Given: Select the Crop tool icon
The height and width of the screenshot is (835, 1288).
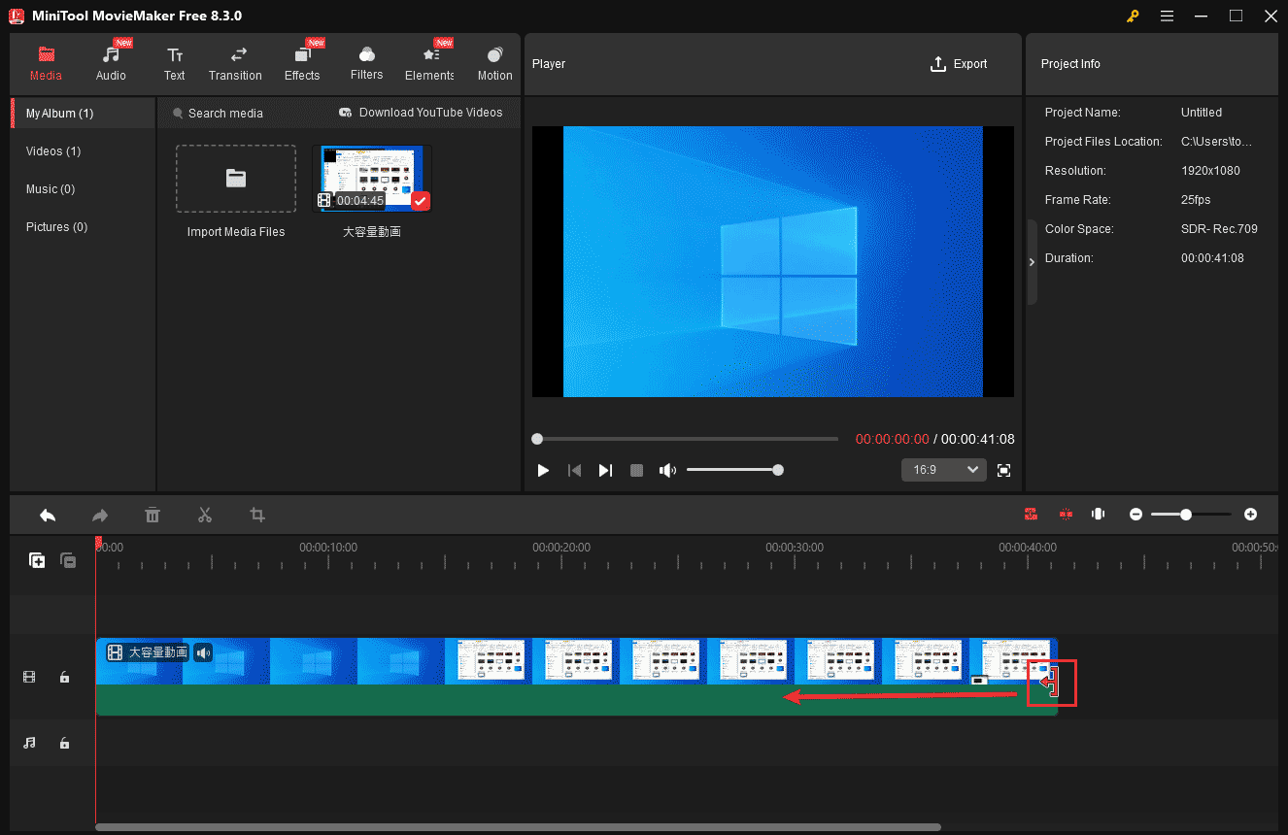Looking at the screenshot, I should tap(257, 515).
